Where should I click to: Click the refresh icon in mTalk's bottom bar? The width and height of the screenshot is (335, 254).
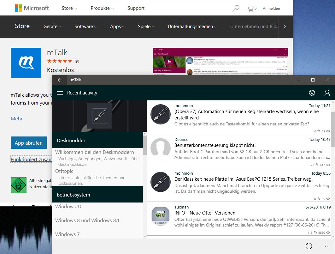click(x=309, y=246)
